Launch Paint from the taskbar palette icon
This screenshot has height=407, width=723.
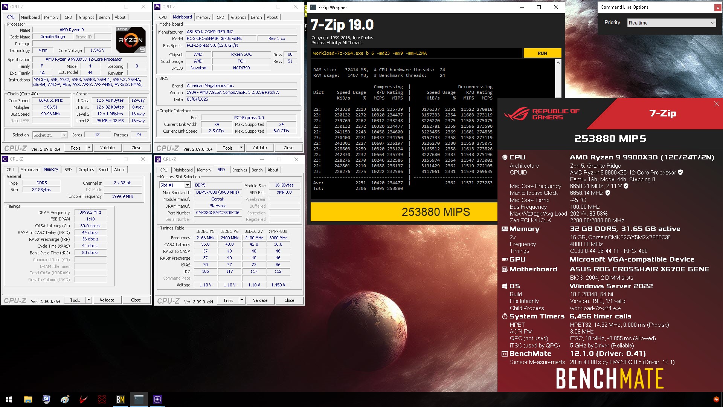click(65, 399)
